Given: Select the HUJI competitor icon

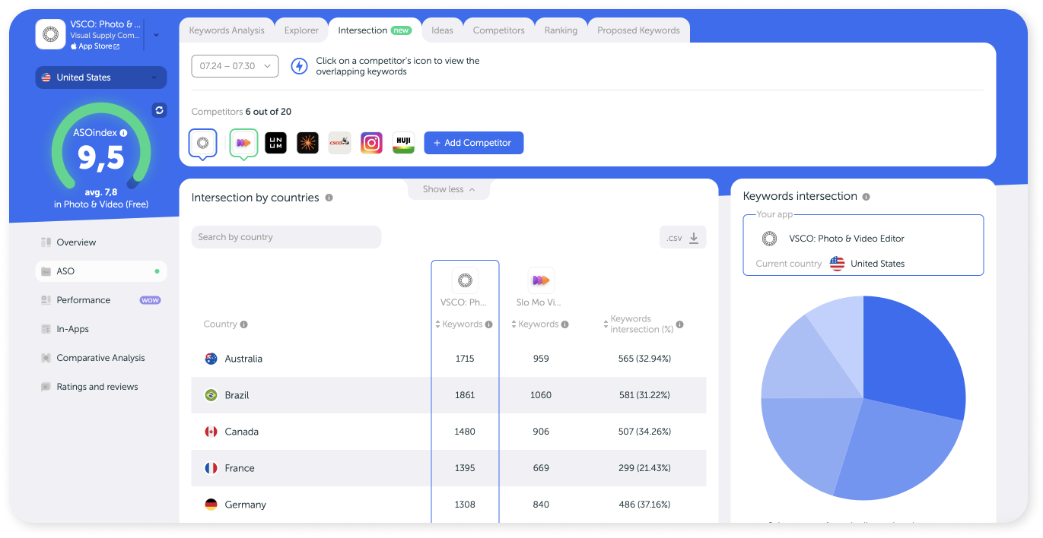Looking at the screenshot, I should point(403,143).
